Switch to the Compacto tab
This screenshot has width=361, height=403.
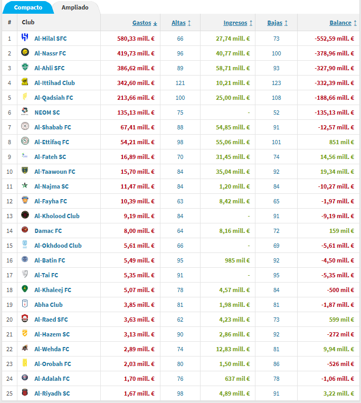[28, 7]
